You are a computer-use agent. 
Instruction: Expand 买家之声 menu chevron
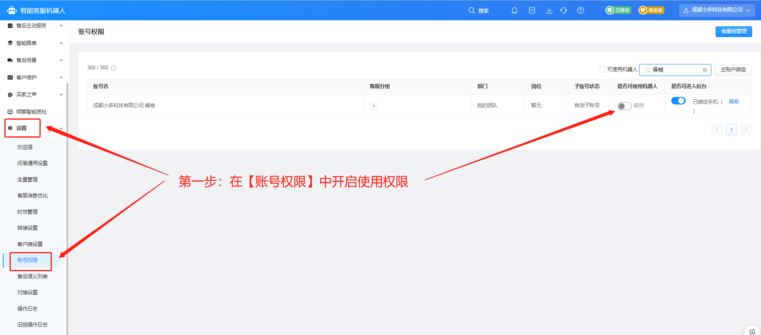pos(61,95)
